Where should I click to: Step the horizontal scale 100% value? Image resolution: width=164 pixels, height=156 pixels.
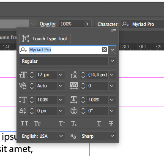pyautogui.click(x=83, y=100)
